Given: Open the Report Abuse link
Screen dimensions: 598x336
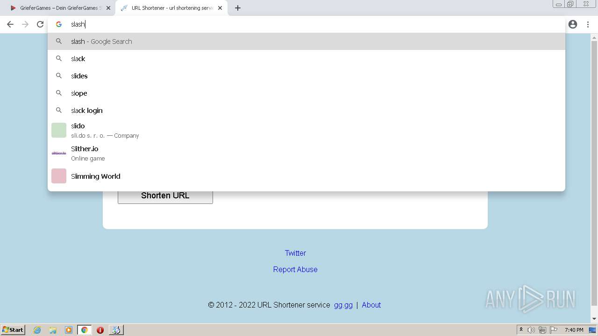Looking at the screenshot, I should (295, 269).
